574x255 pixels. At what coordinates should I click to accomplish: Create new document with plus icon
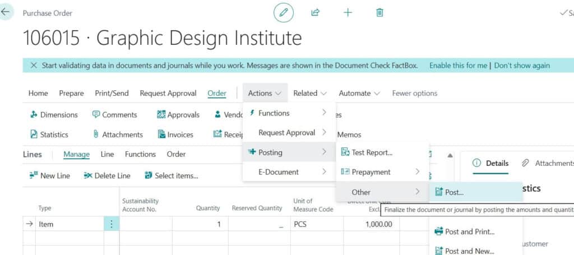348,13
